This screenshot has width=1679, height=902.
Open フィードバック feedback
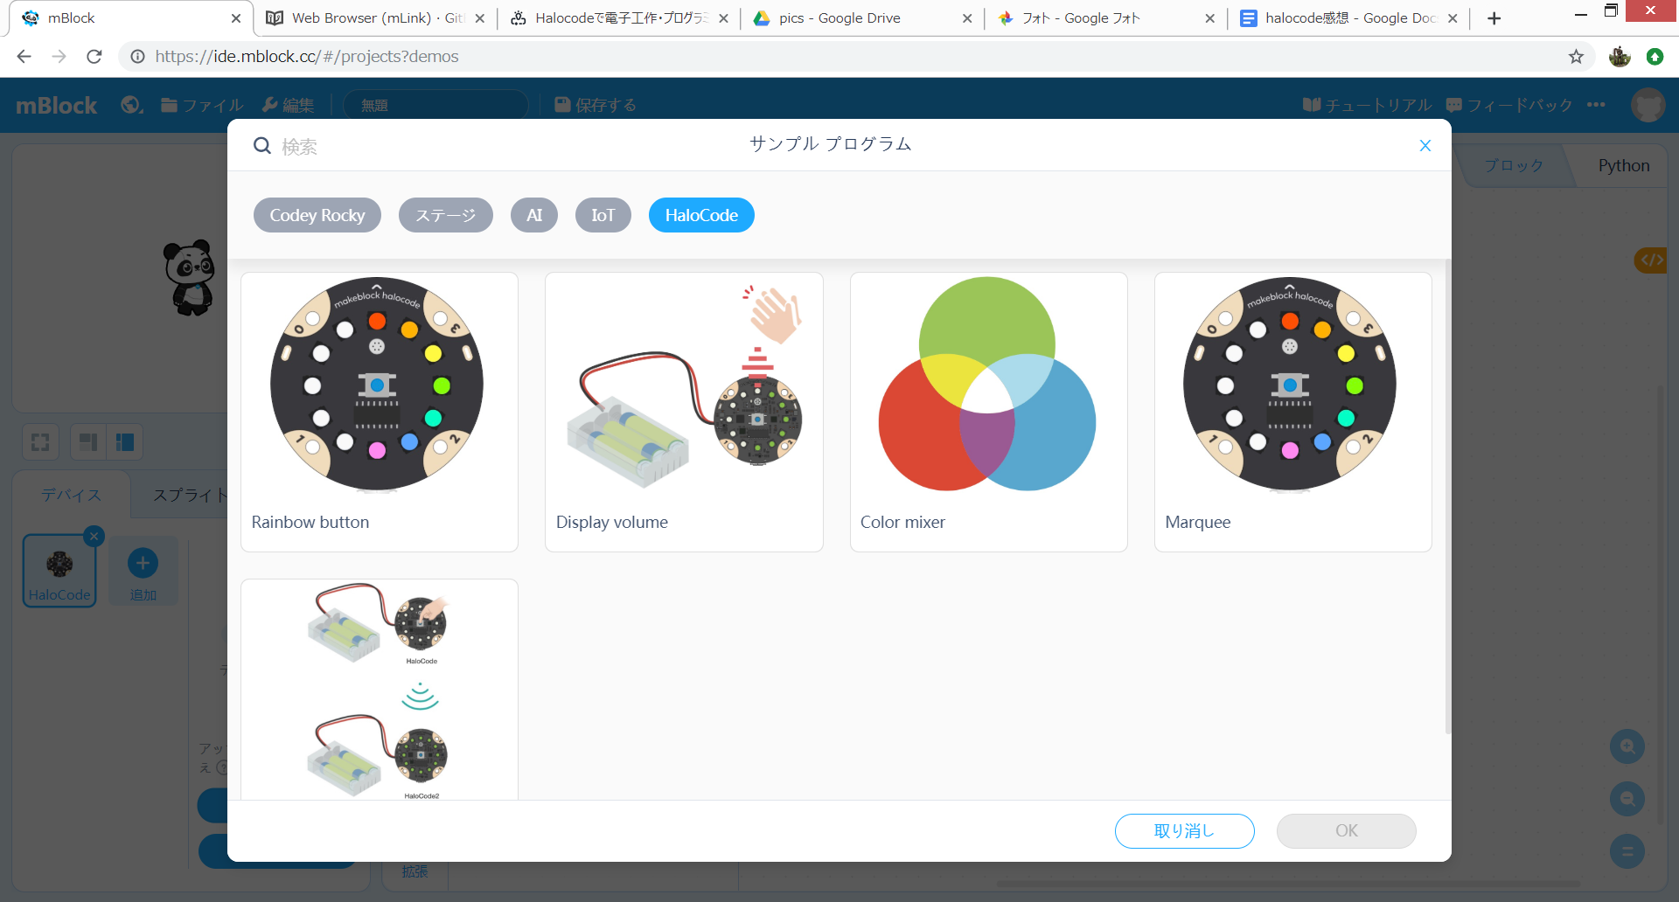point(1509,105)
